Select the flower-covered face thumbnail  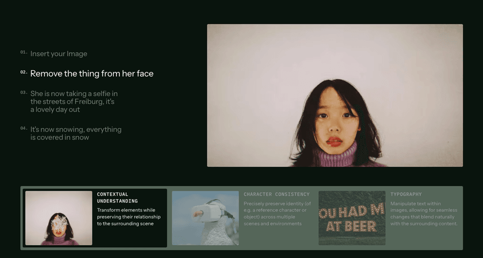(59, 218)
